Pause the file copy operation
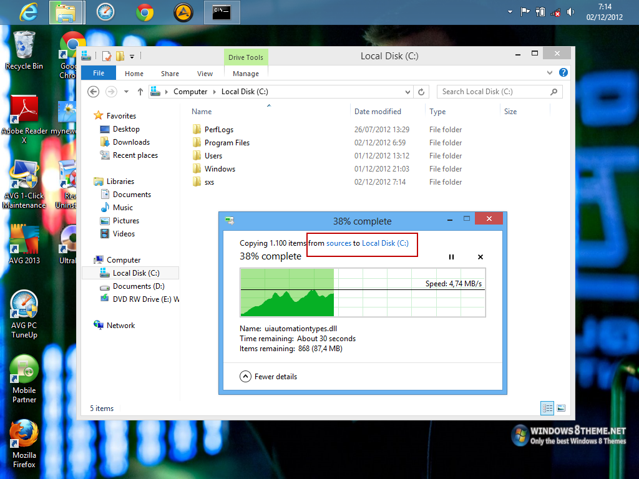The image size is (639, 479). coord(451,256)
